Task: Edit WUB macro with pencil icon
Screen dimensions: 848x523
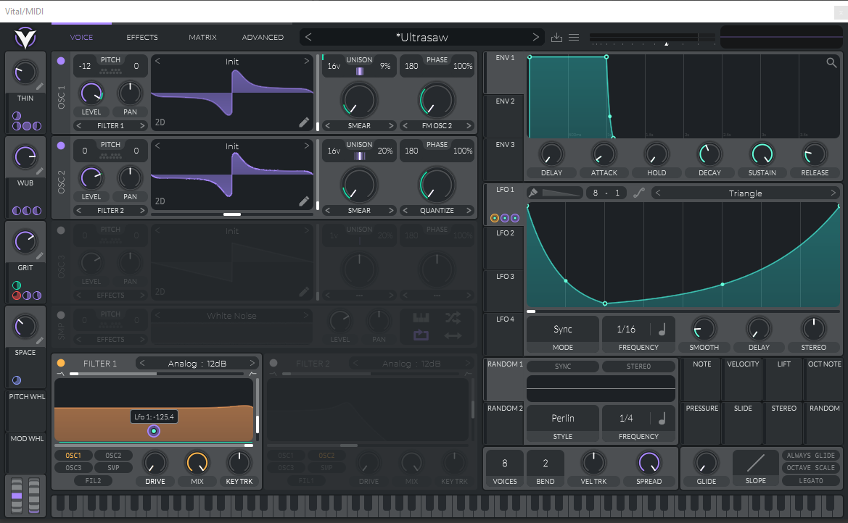Action: click(39, 171)
